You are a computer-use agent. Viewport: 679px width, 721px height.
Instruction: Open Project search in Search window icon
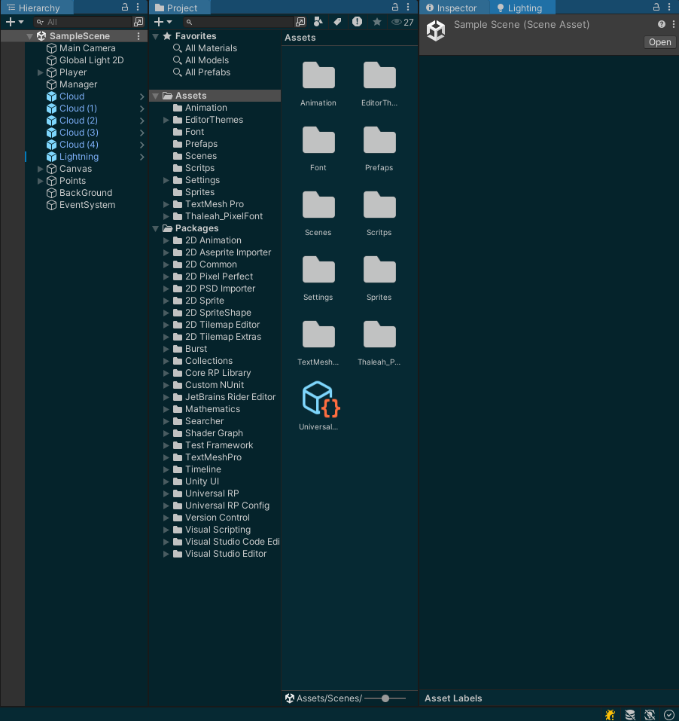click(300, 22)
